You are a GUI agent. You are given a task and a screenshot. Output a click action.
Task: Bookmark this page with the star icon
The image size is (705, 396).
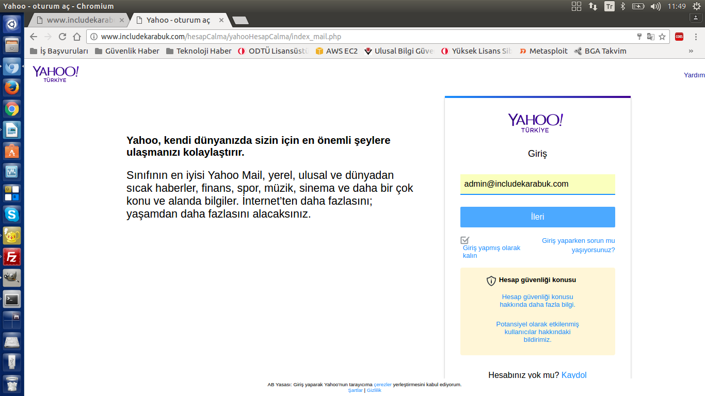click(662, 37)
